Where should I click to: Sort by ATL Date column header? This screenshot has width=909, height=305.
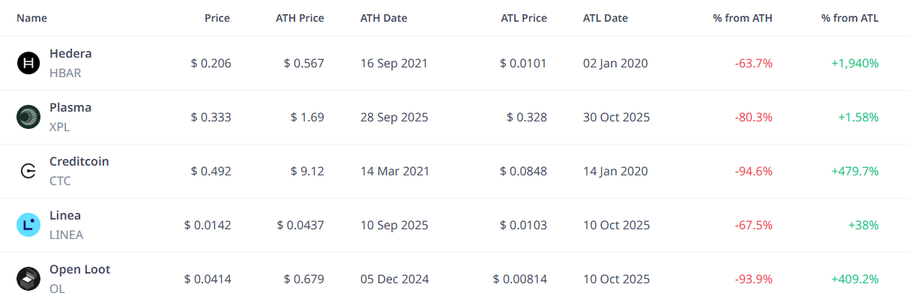click(x=606, y=18)
